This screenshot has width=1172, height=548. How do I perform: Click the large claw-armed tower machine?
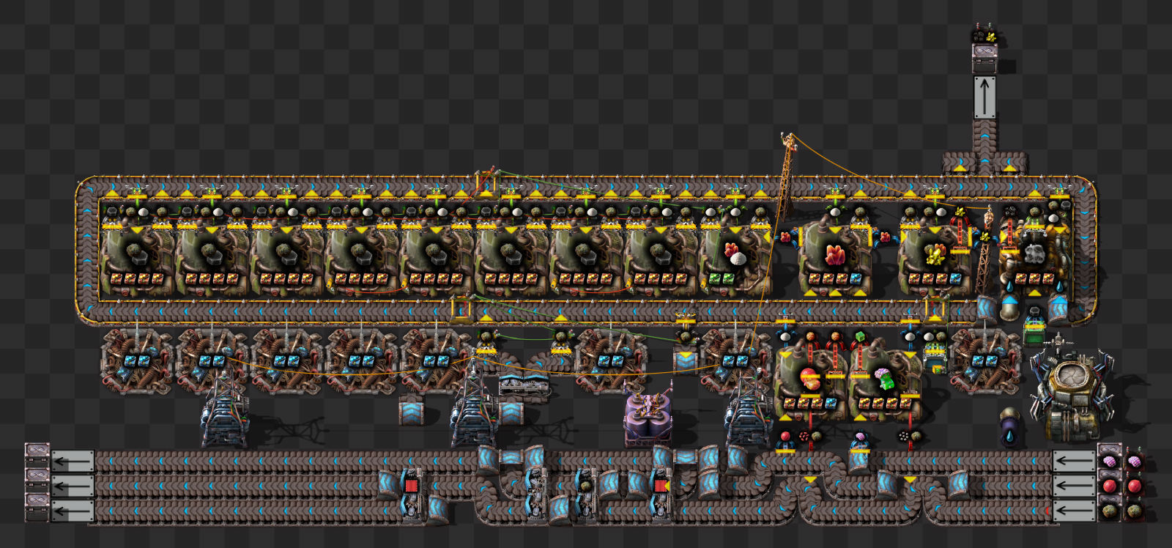pos(1072,392)
